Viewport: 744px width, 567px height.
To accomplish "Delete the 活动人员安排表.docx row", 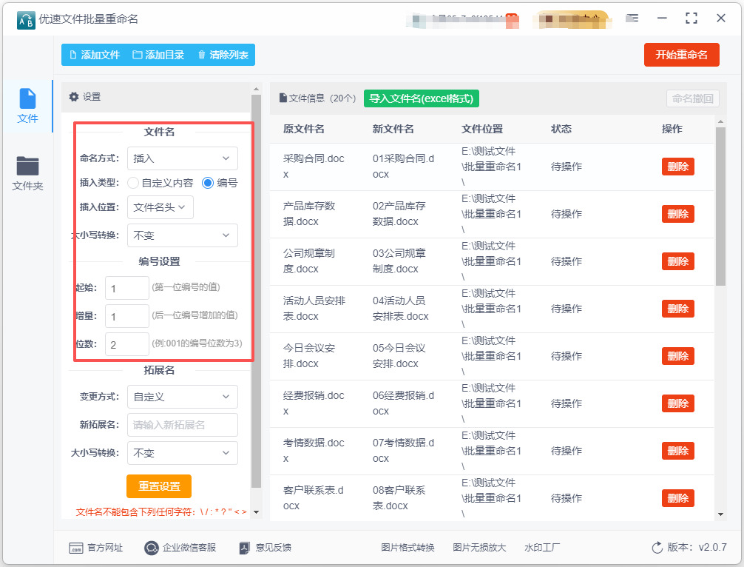I will click(677, 309).
